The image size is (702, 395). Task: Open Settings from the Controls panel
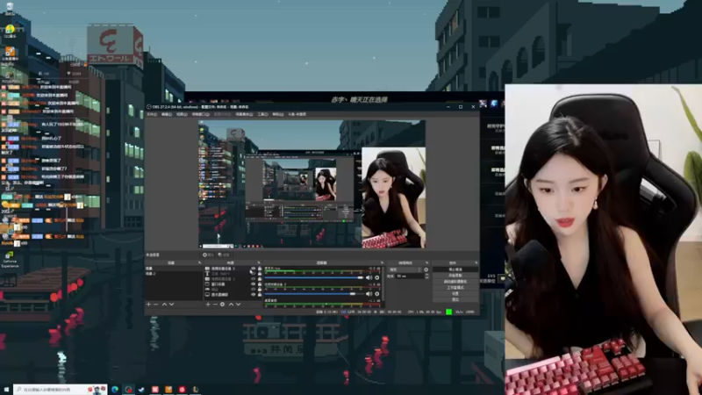[x=455, y=293]
